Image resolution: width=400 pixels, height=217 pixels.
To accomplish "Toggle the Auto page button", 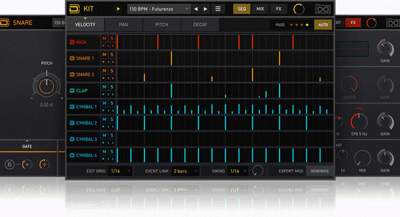I will (323, 25).
